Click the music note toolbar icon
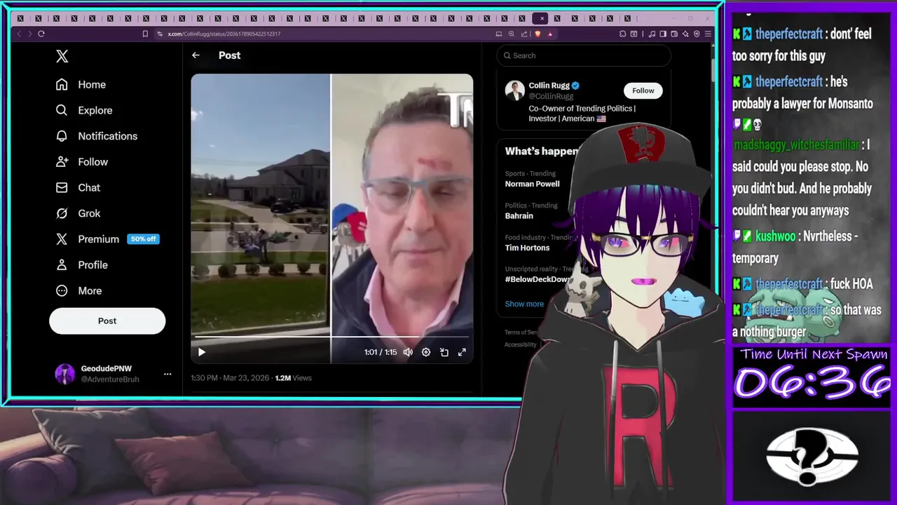The height and width of the screenshot is (505, 897). [x=652, y=34]
